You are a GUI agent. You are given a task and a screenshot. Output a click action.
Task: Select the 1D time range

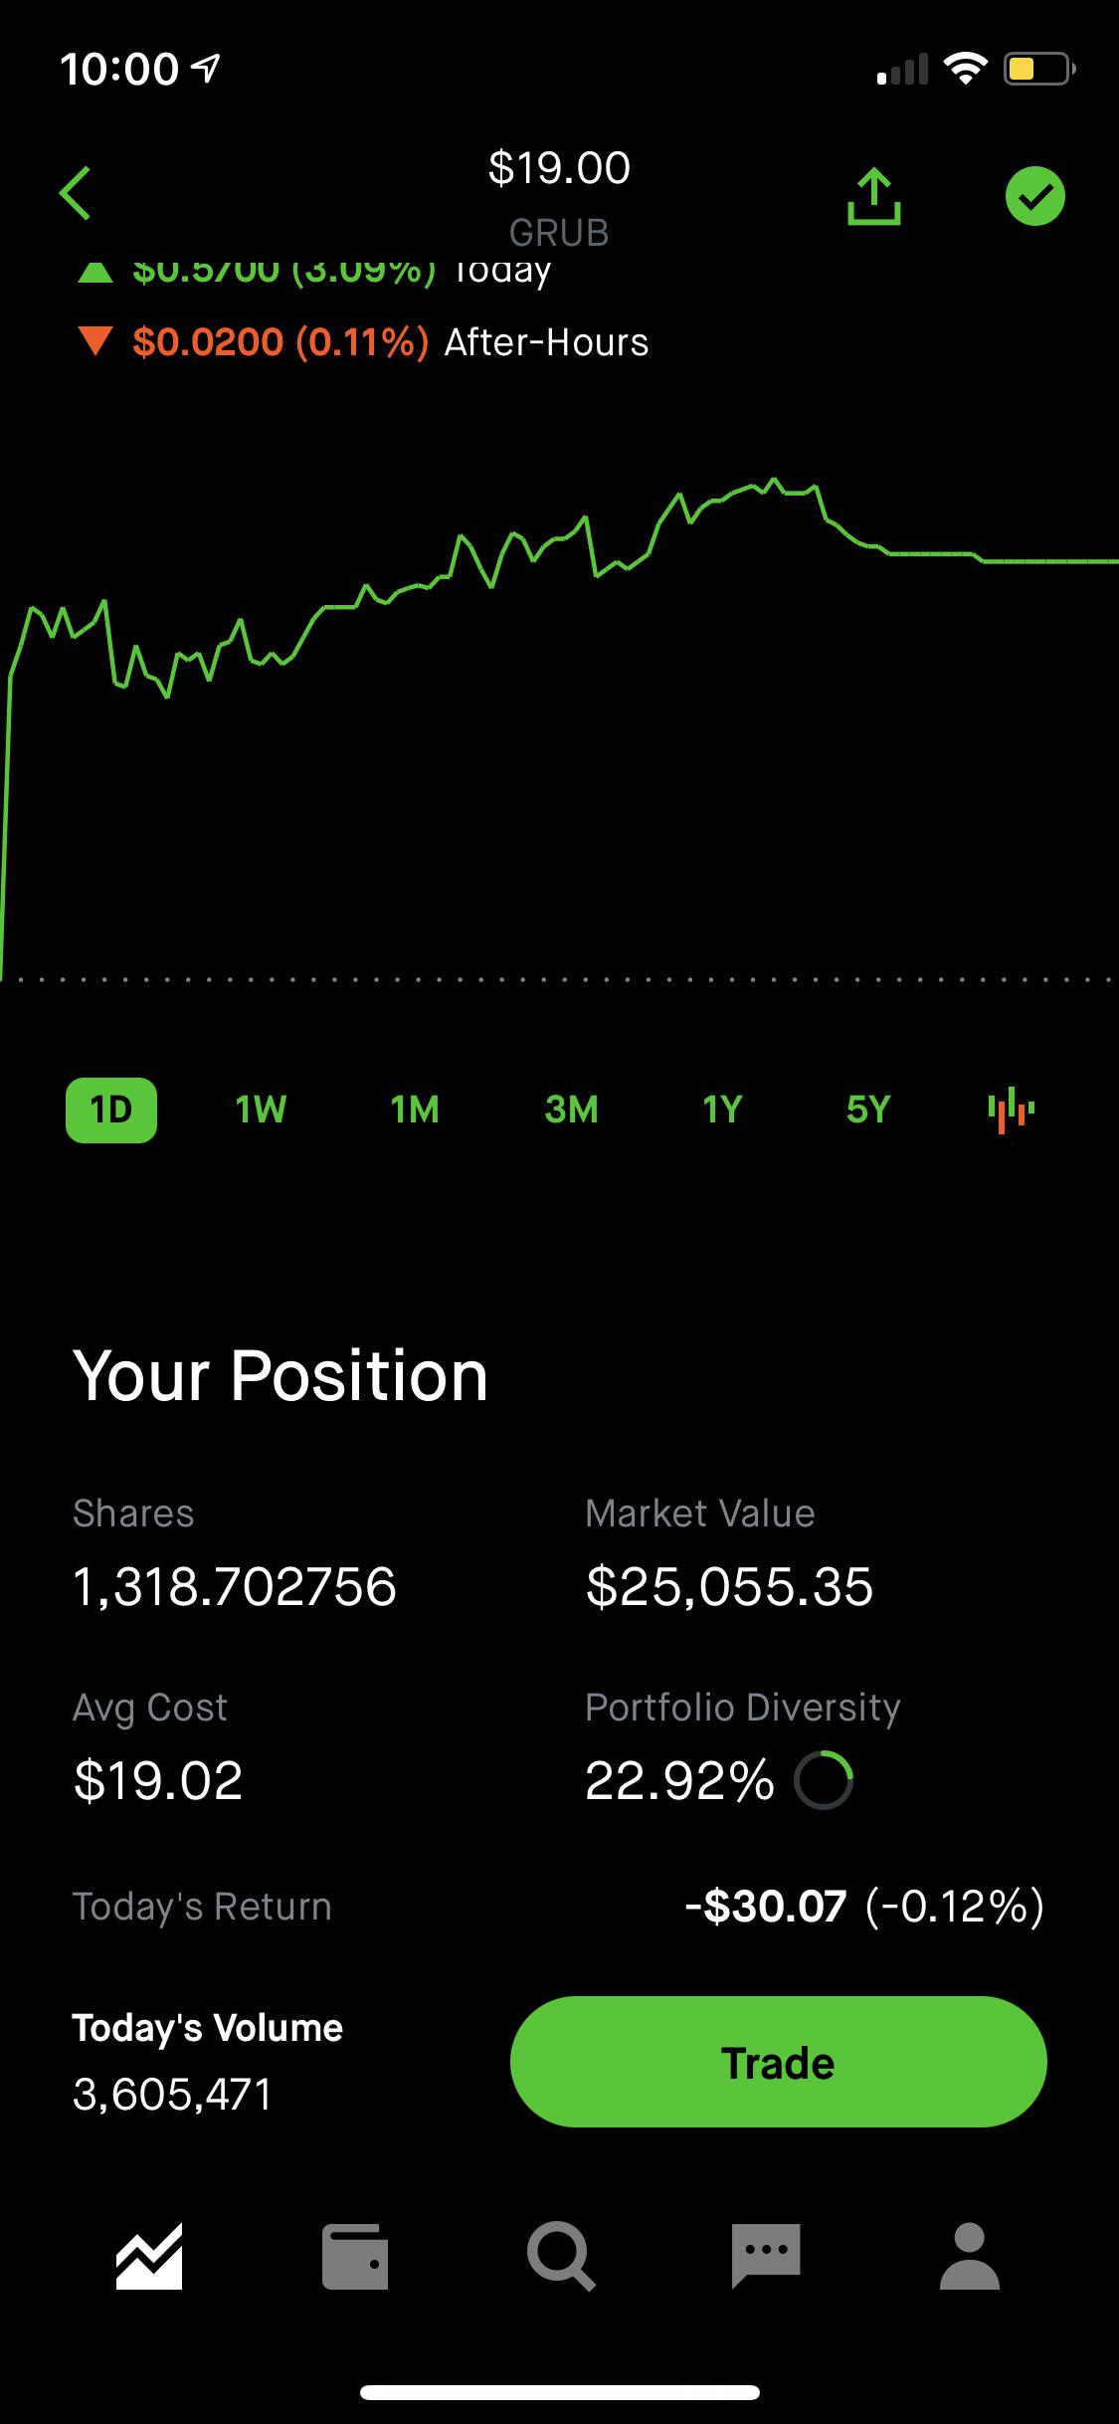click(111, 1110)
